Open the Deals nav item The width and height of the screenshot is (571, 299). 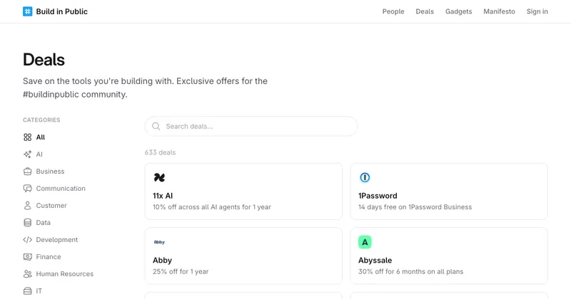click(425, 11)
